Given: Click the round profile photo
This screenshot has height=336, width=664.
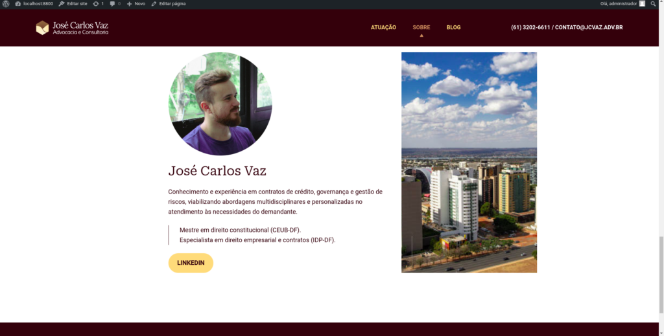Looking at the screenshot, I should click(x=220, y=104).
